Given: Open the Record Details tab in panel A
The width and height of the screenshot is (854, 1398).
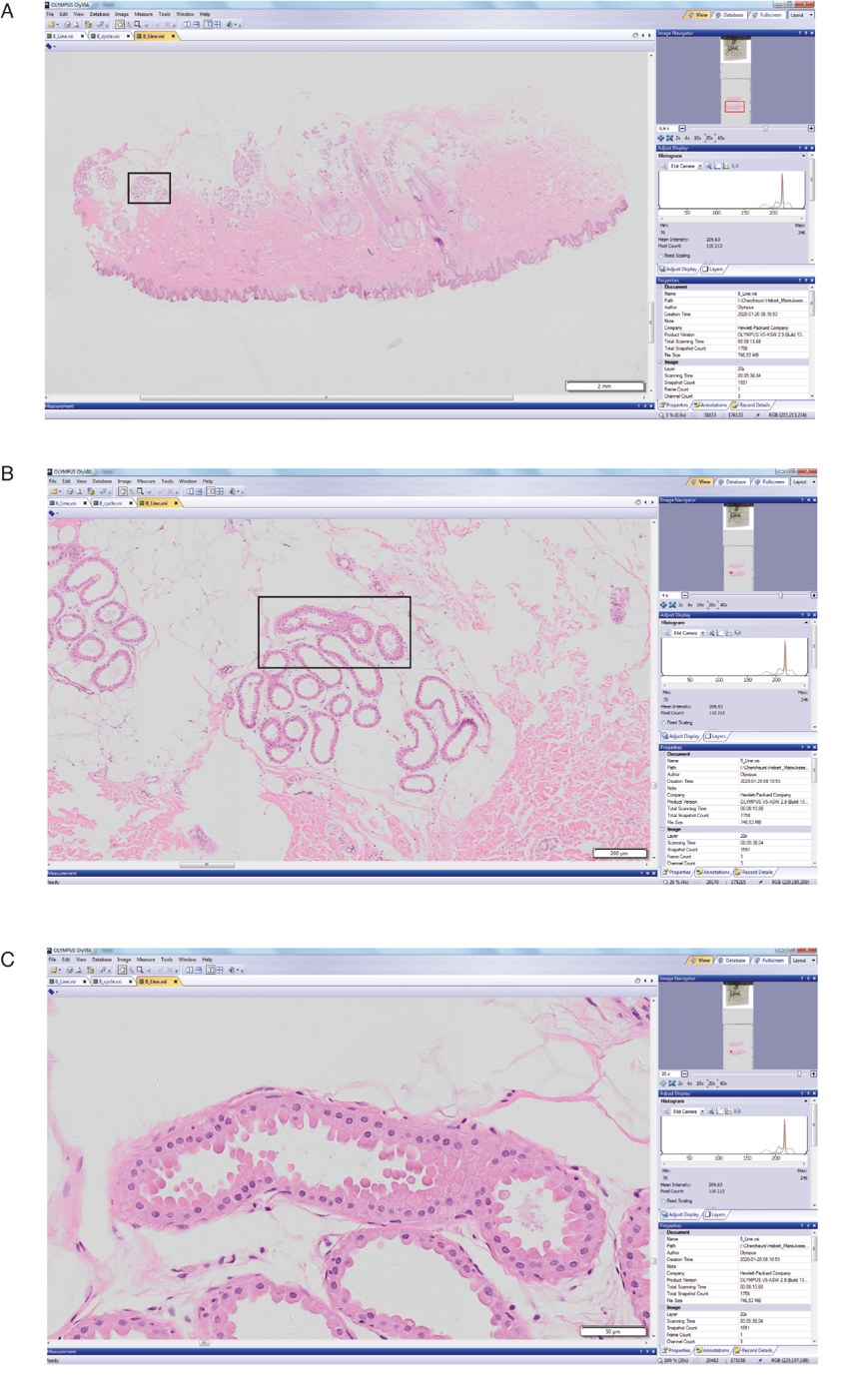Looking at the screenshot, I should (751, 404).
